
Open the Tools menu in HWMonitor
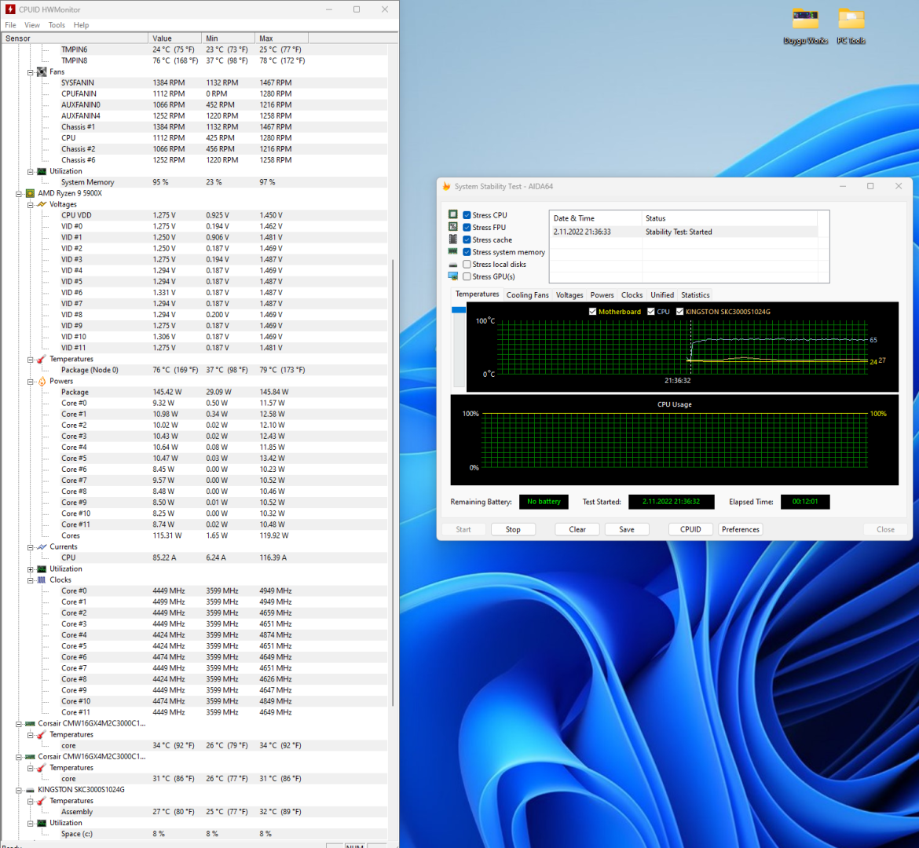(57, 25)
